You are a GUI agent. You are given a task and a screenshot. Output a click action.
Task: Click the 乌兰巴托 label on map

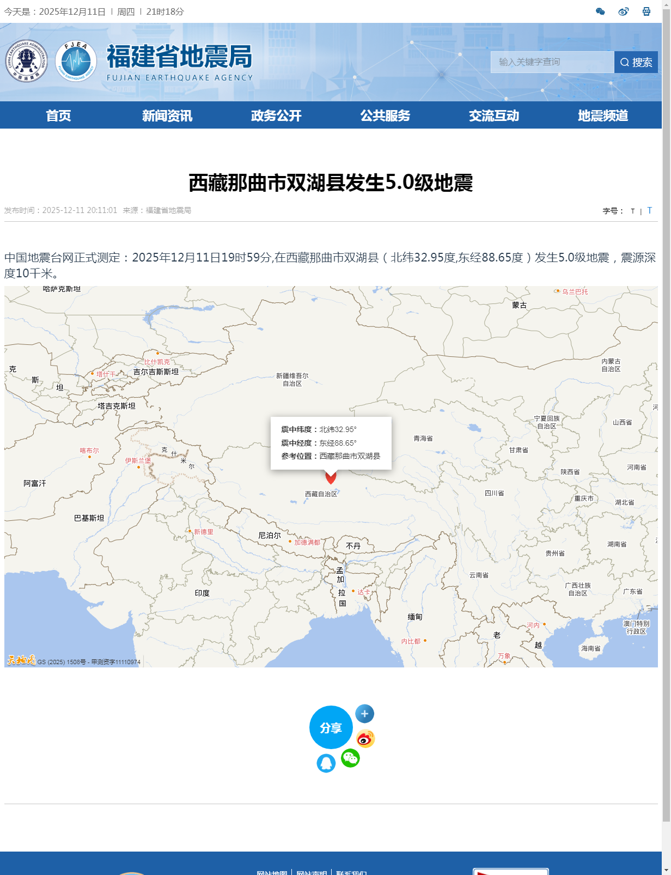coord(575,291)
